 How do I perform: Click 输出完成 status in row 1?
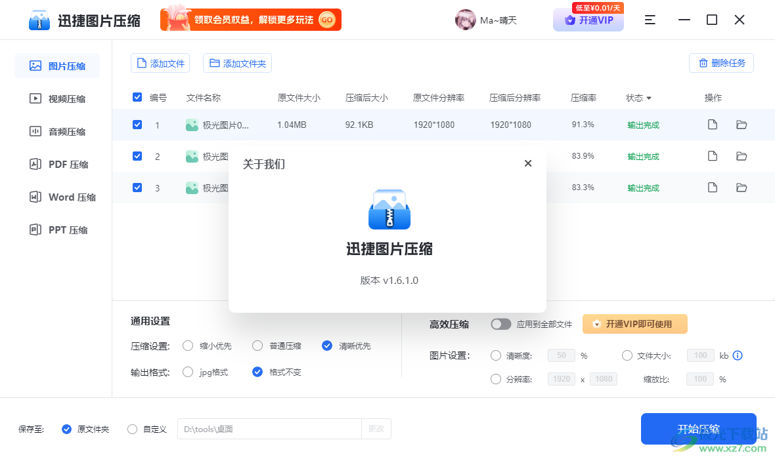[644, 125]
